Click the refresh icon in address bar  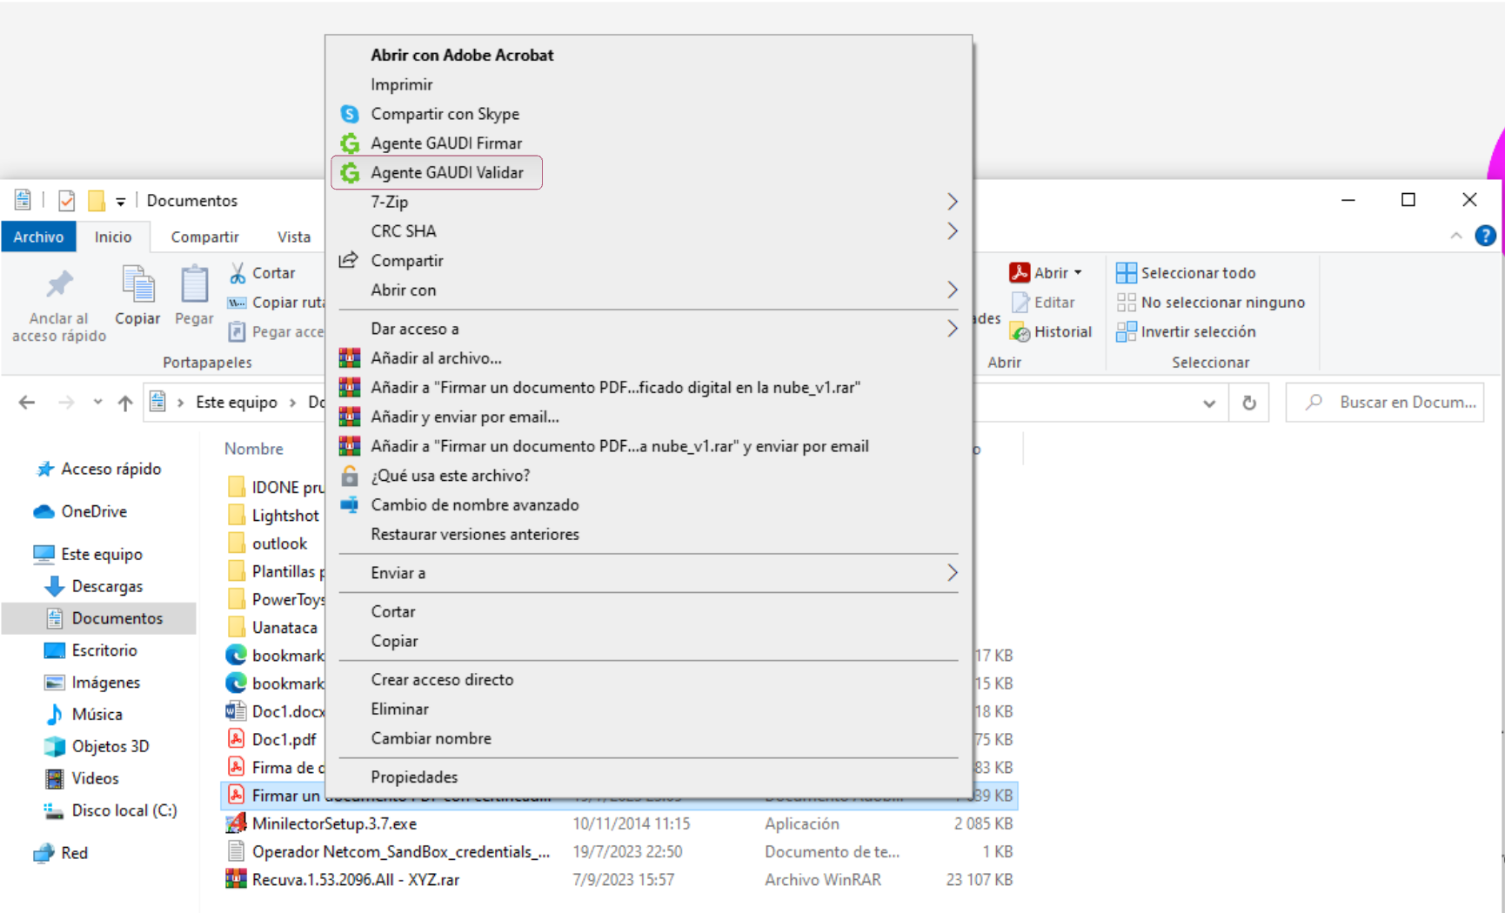pos(1249,403)
